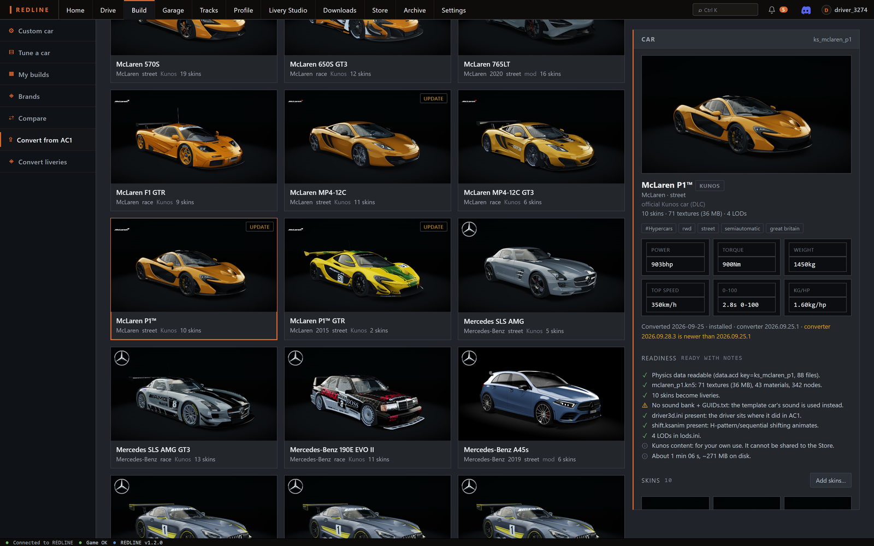Click the sound bank warning icon
The height and width of the screenshot is (546, 874).
tap(645, 405)
